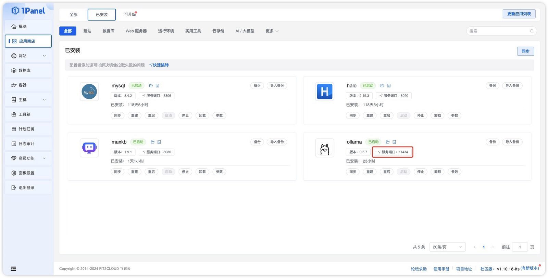The height and width of the screenshot is (278, 548).
Task: Click 停止 for halo
Action: pos(421,115)
